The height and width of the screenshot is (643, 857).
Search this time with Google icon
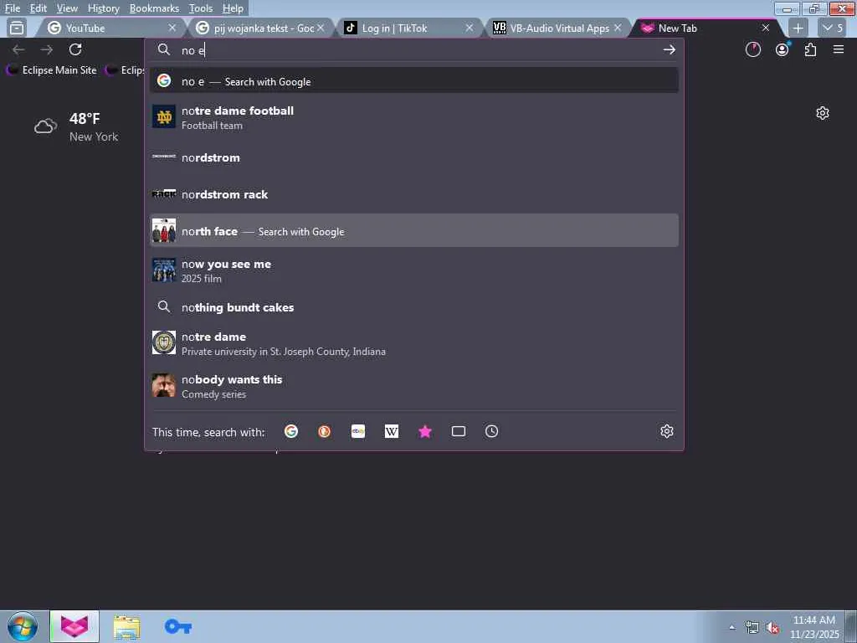[x=291, y=431]
